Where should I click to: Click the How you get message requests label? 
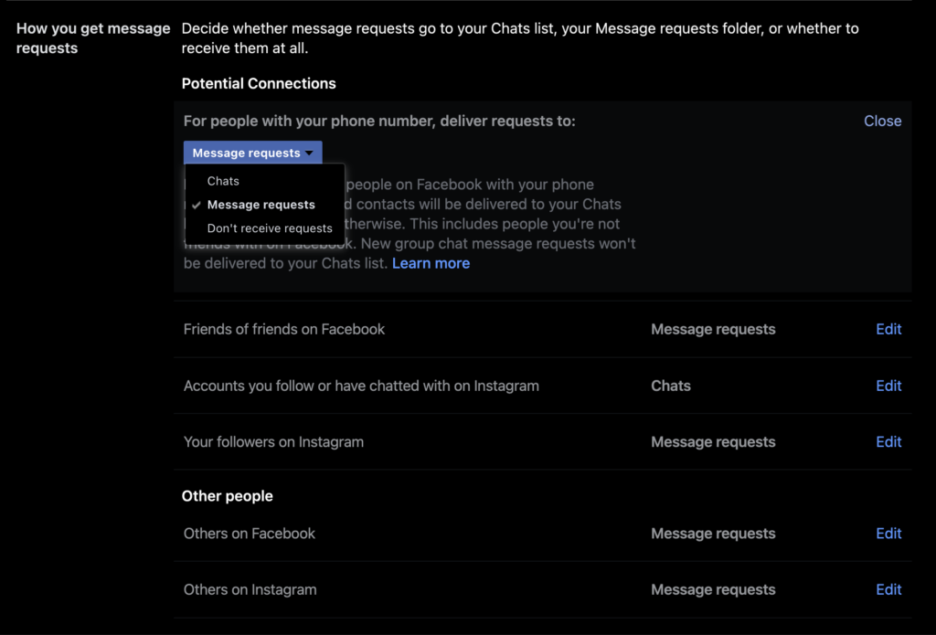pyautogui.click(x=92, y=37)
